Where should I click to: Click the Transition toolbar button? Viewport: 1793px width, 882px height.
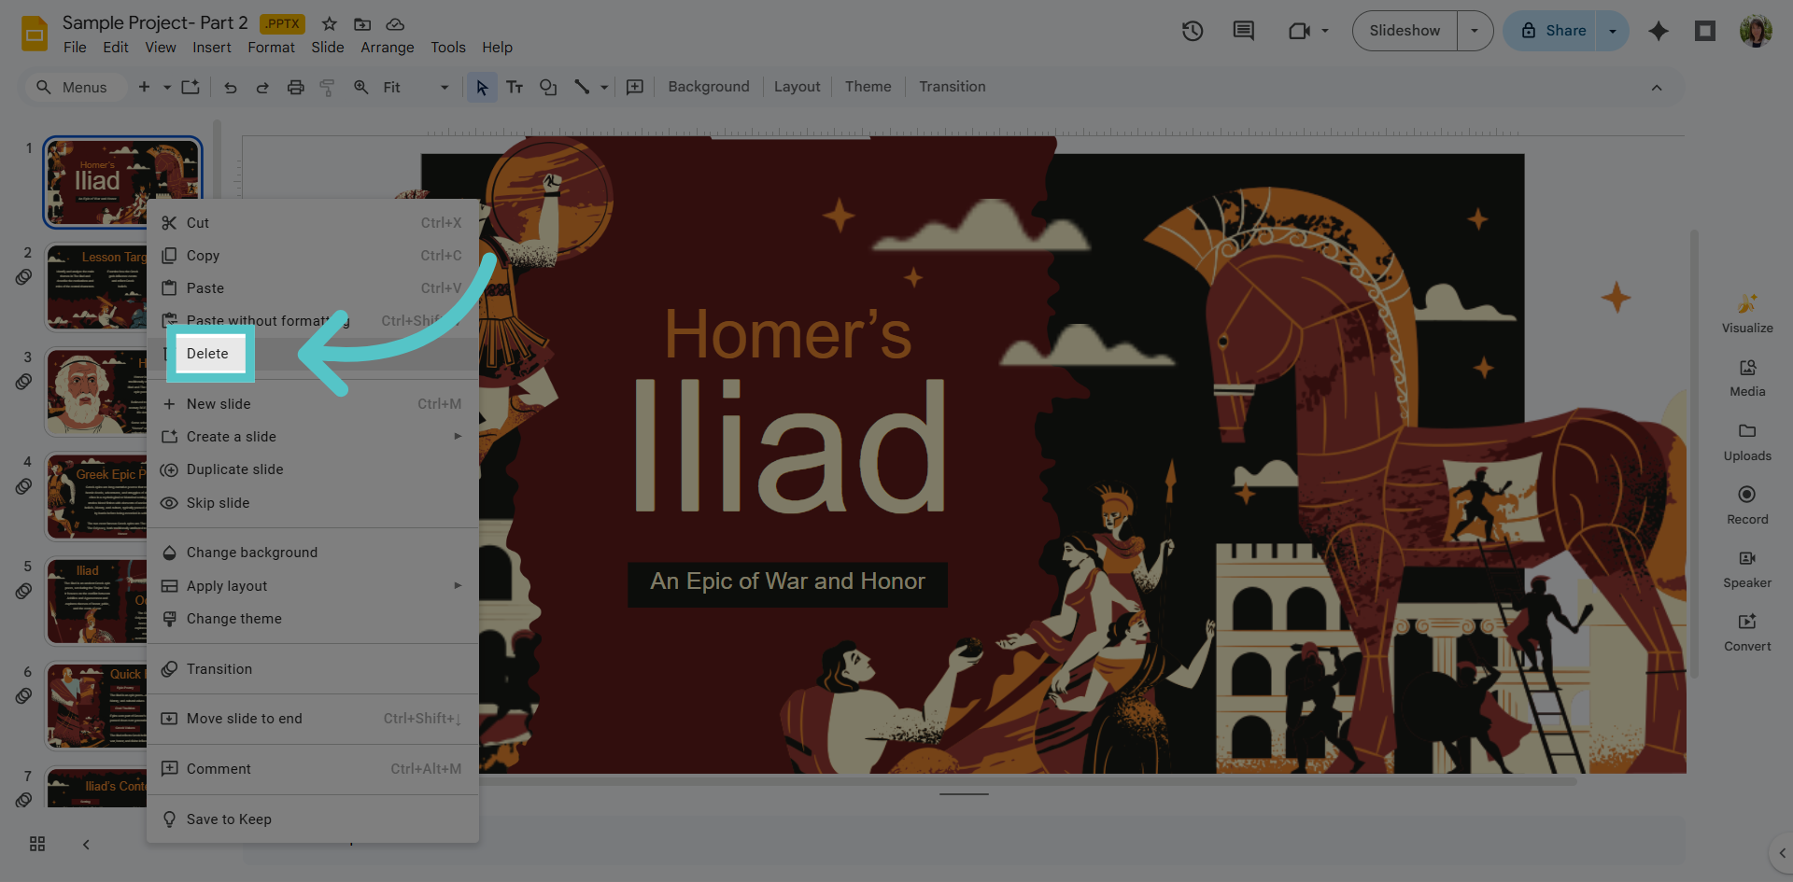(953, 87)
